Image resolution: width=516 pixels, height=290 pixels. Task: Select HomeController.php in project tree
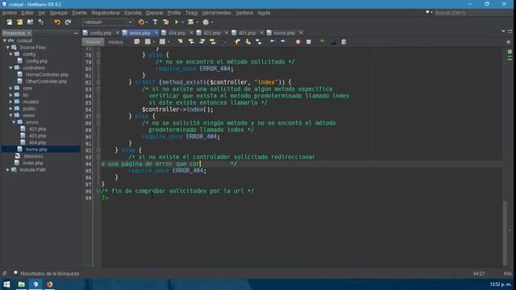[x=47, y=75]
